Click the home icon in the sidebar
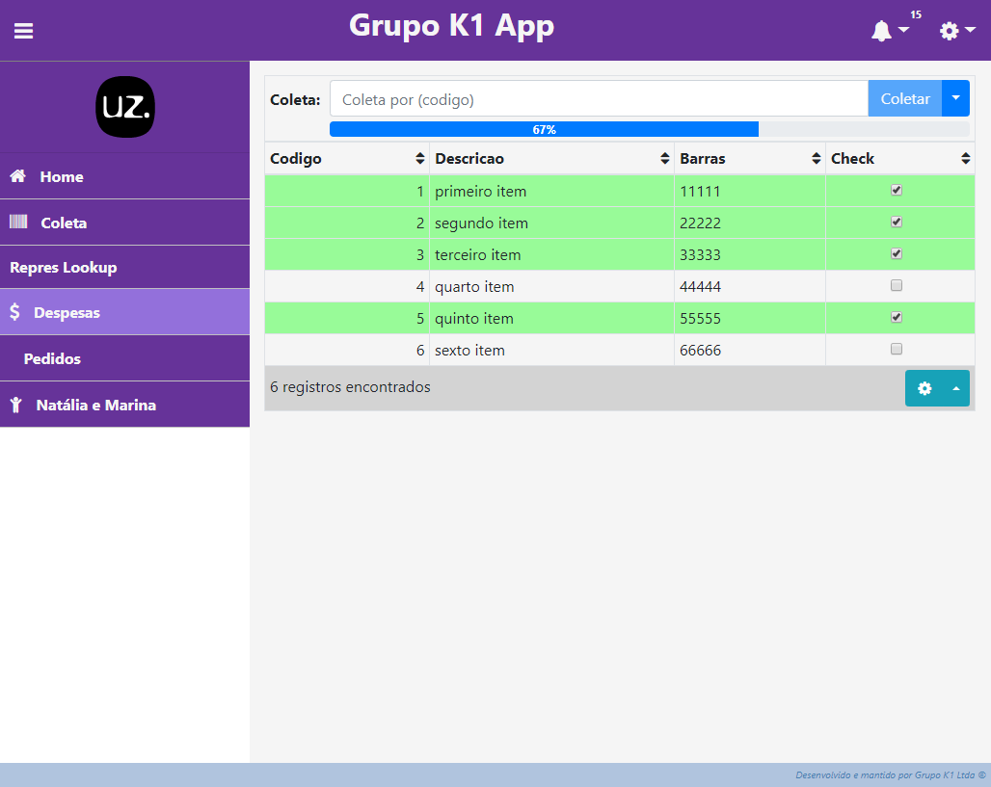 tap(17, 176)
